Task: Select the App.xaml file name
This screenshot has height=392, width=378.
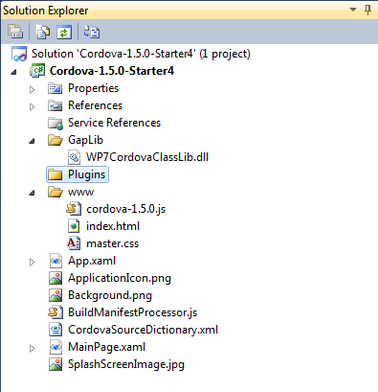Action: coord(92,261)
